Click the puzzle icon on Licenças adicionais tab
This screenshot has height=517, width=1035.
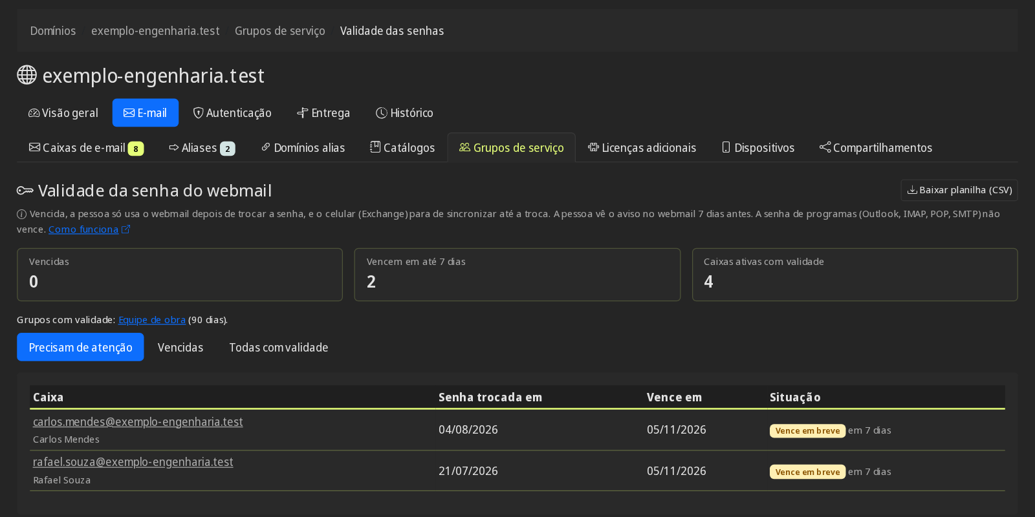[593, 147]
